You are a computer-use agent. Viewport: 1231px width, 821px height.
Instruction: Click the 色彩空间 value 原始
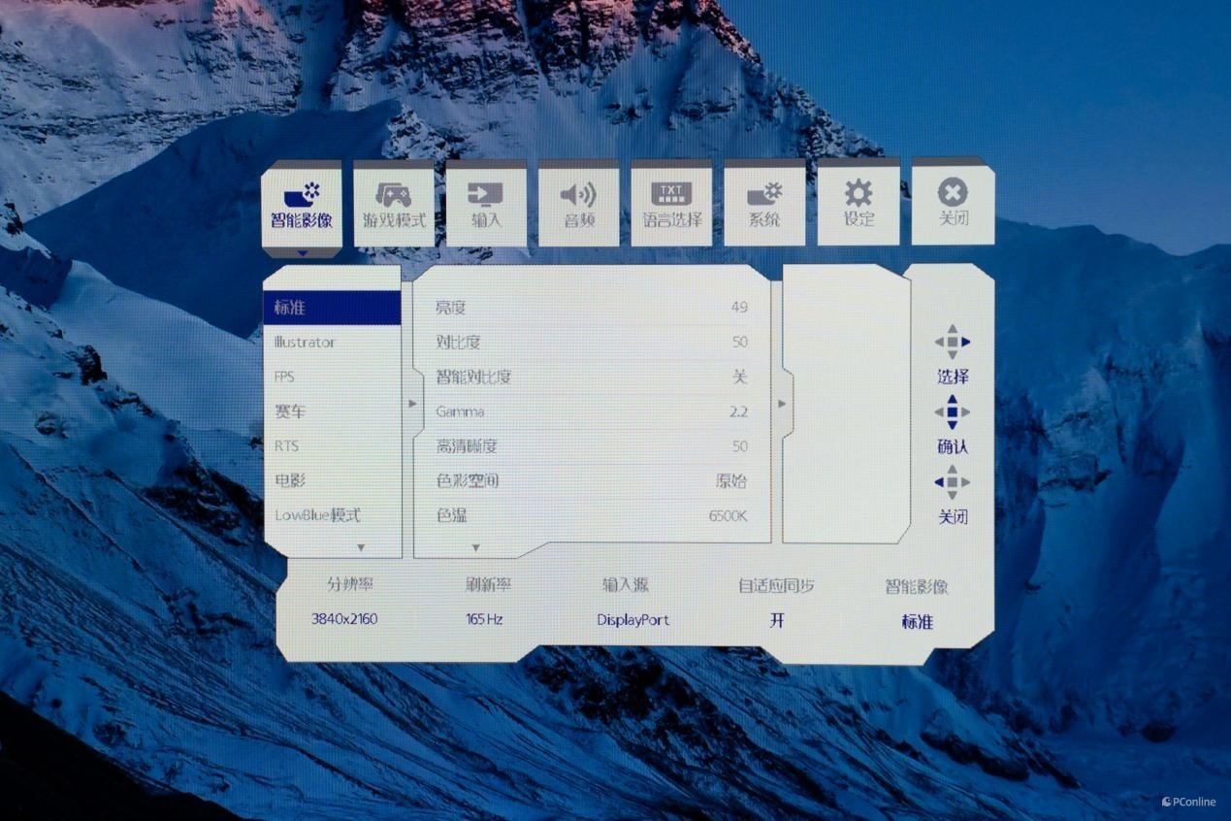(x=732, y=481)
